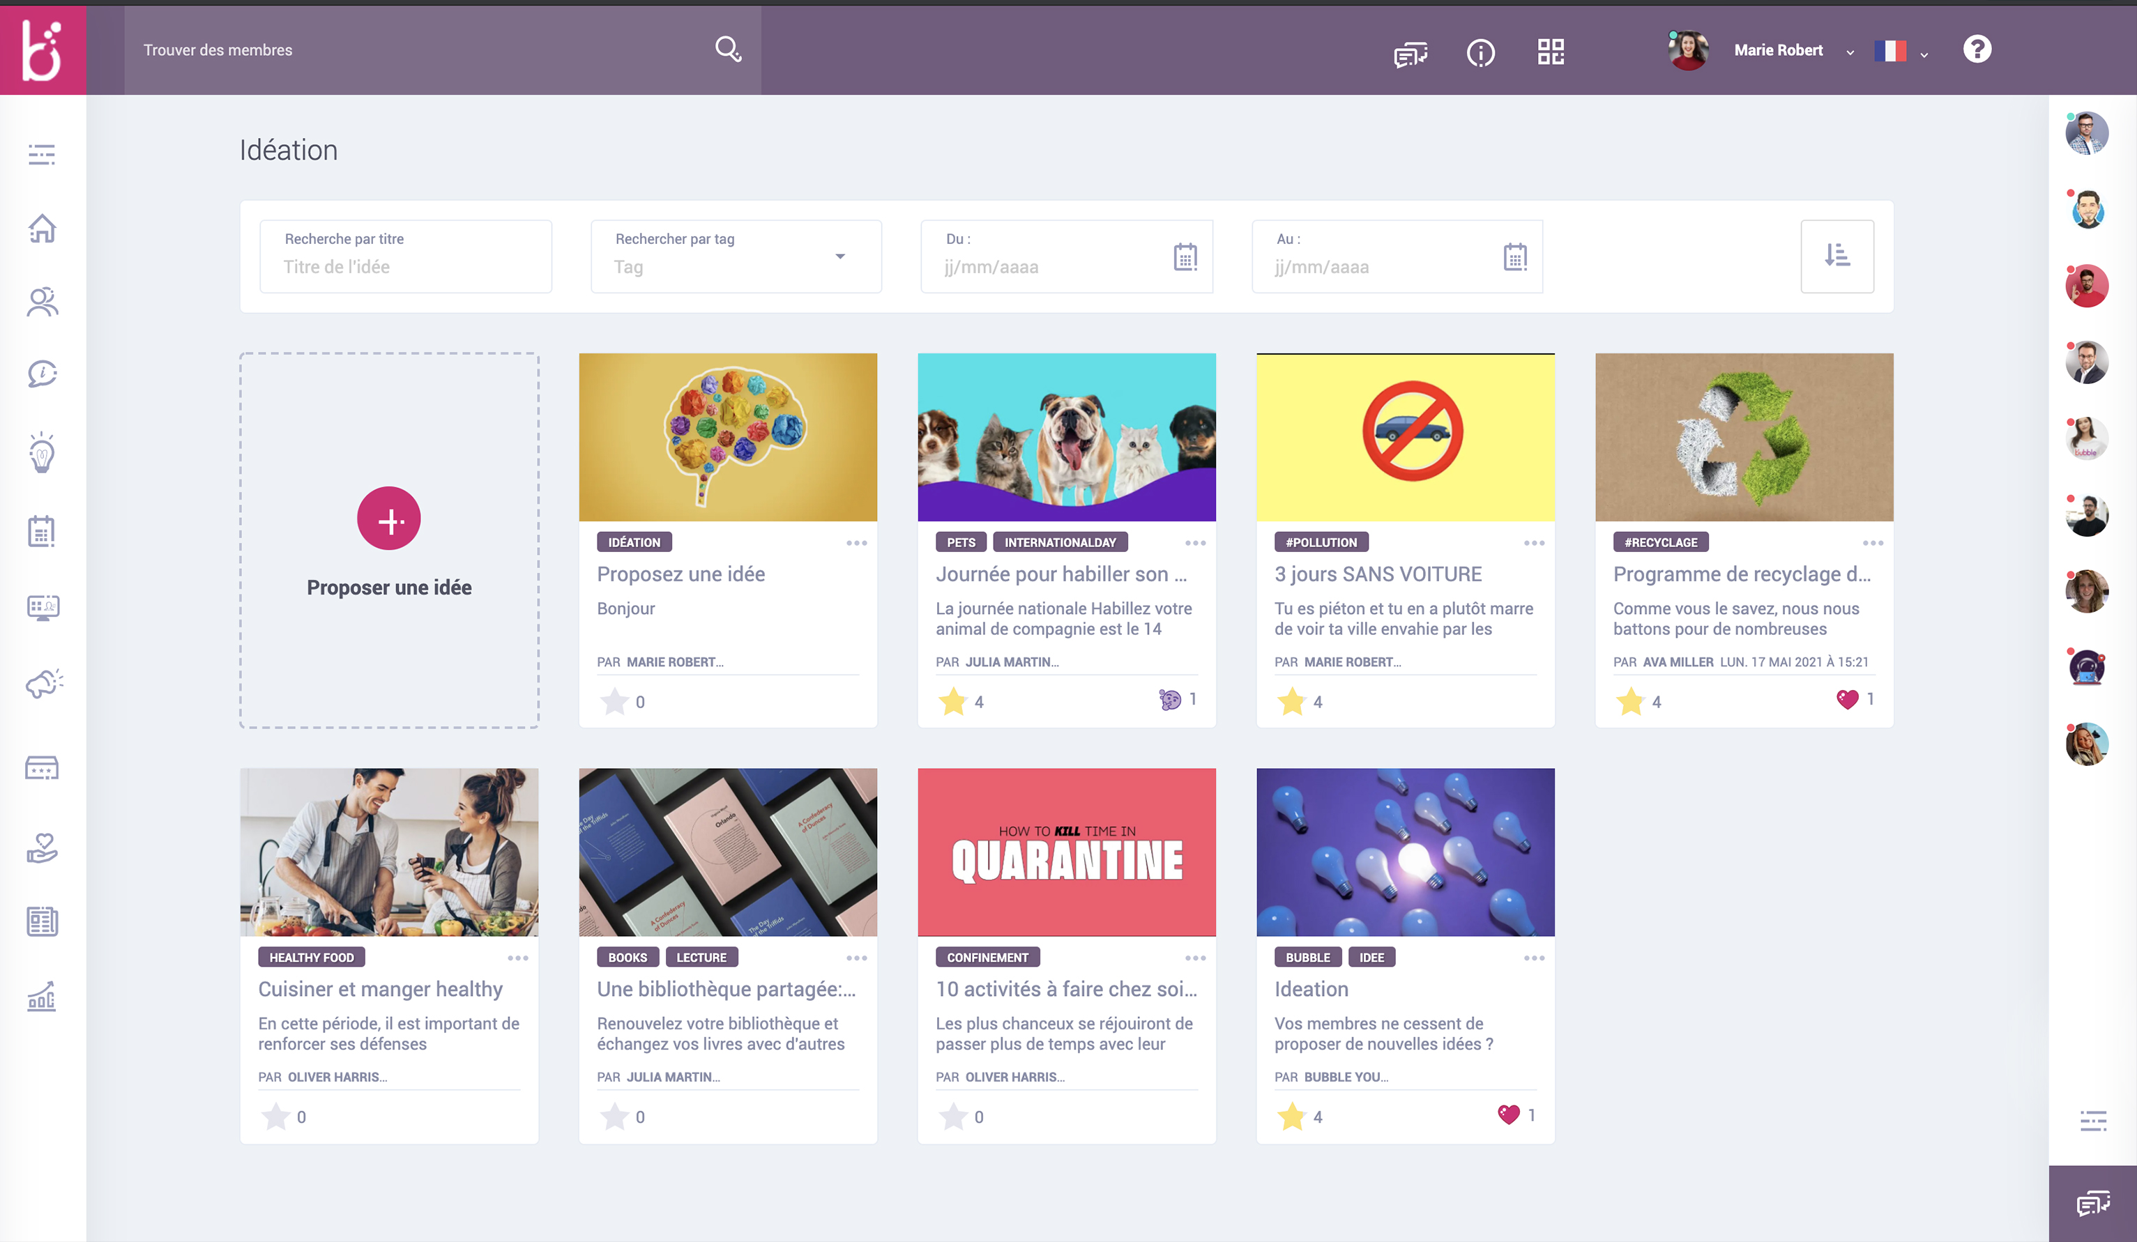The width and height of the screenshot is (2137, 1242).
Task: Click the QR code grid icon in header
Action: (1550, 52)
